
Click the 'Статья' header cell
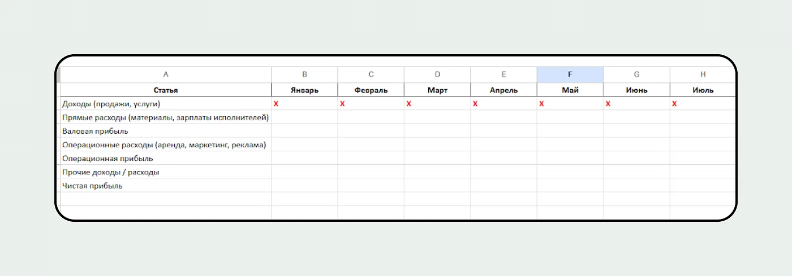pyautogui.click(x=166, y=90)
